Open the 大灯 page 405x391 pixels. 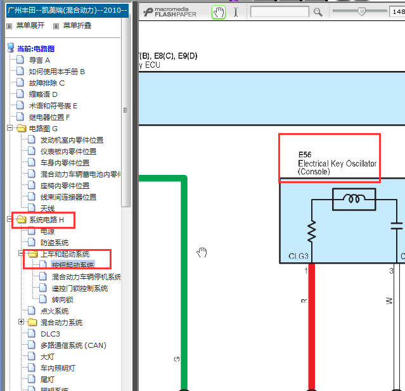point(48,357)
